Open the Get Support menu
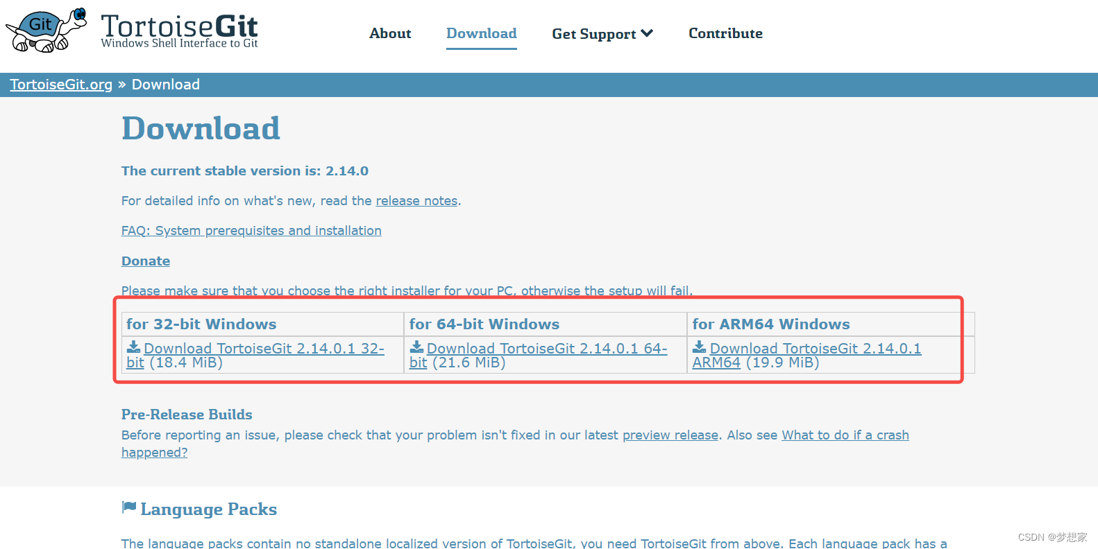Image resolution: width=1098 pixels, height=549 pixels. tap(602, 33)
